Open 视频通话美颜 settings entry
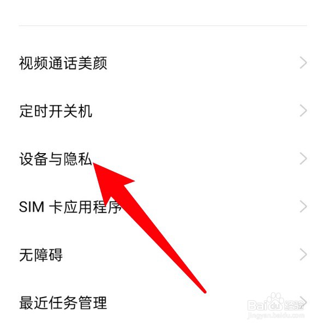This screenshot has height=327, width=323. (x=163, y=63)
